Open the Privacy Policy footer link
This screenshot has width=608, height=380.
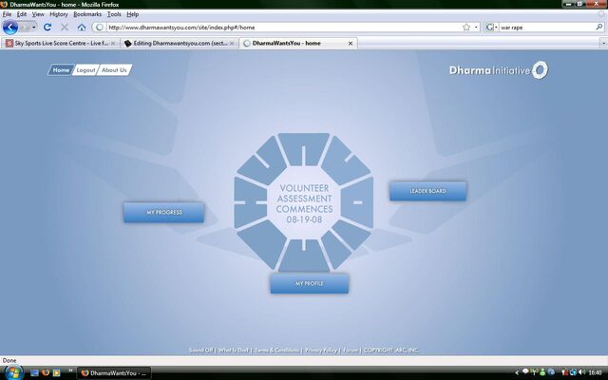click(x=321, y=351)
